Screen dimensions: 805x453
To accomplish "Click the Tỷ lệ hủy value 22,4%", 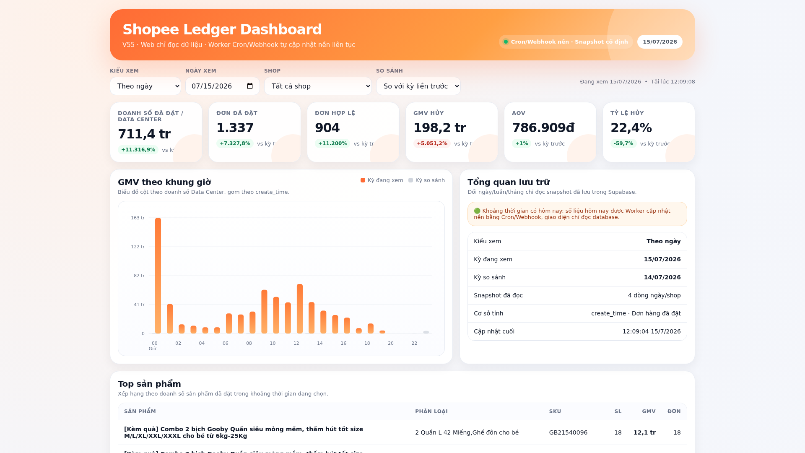I will 631,128.
